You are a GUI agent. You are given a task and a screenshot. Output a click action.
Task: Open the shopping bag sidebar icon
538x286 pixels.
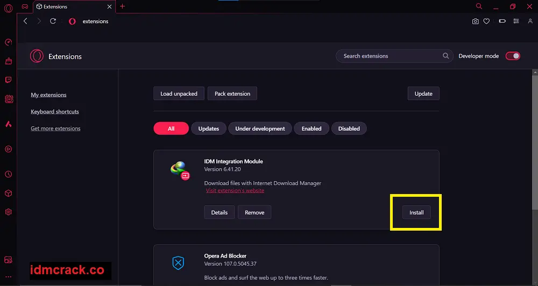(x=9, y=61)
